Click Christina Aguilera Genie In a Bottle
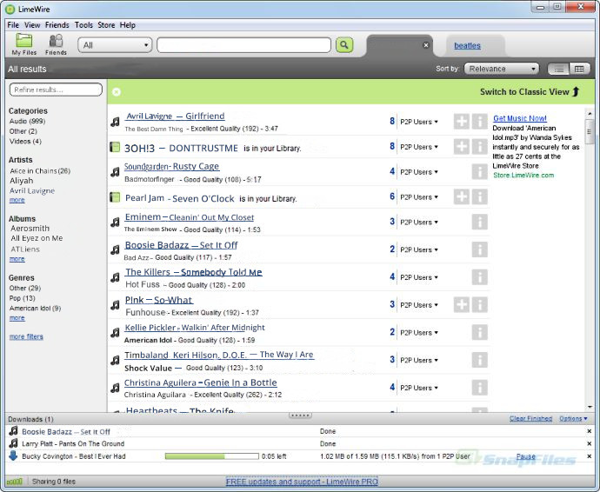600x492 pixels. tap(200, 382)
